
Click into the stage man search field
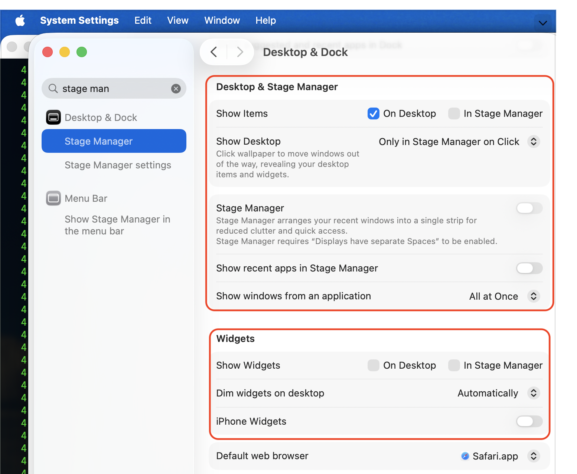pyautogui.click(x=111, y=89)
